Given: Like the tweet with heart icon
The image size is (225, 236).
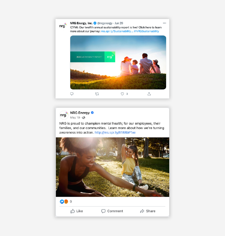Looking at the screenshot, I should 122,94.
